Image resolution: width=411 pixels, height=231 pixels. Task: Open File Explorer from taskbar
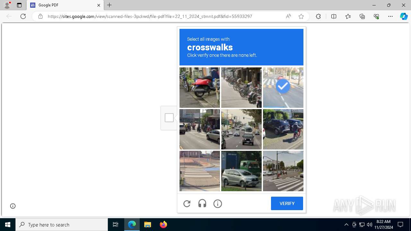(147, 225)
